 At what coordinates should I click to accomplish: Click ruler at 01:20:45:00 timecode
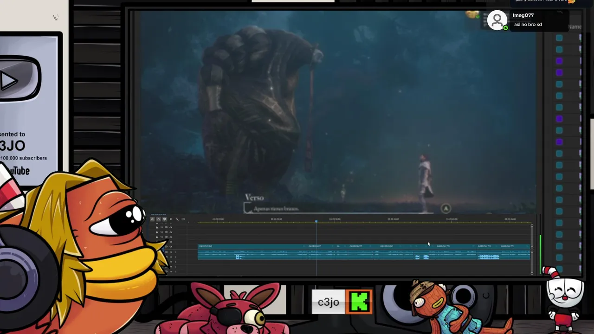click(510, 219)
